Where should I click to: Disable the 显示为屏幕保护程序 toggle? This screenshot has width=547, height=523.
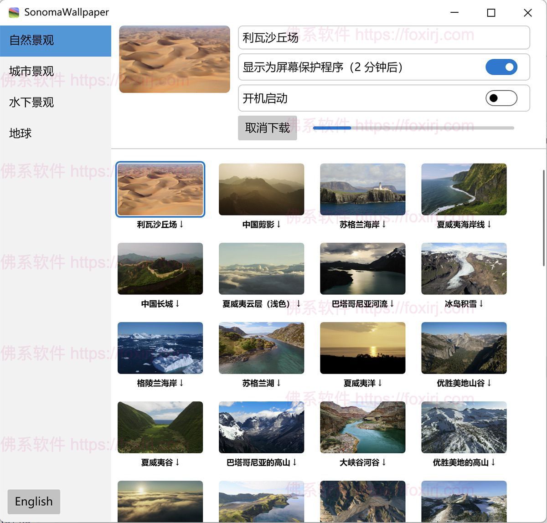click(x=501, y=67)
